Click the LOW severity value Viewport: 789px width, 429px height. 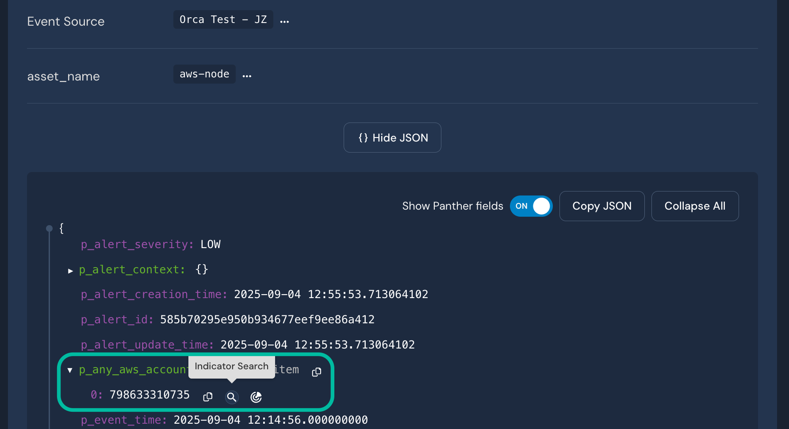[x=211, y=245]
